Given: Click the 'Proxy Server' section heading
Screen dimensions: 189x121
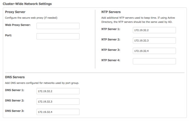Looking at the screenshot, I should point(15,12).
